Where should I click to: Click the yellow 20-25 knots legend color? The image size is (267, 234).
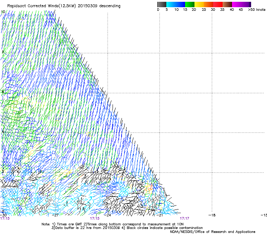[x=199, y=4]
